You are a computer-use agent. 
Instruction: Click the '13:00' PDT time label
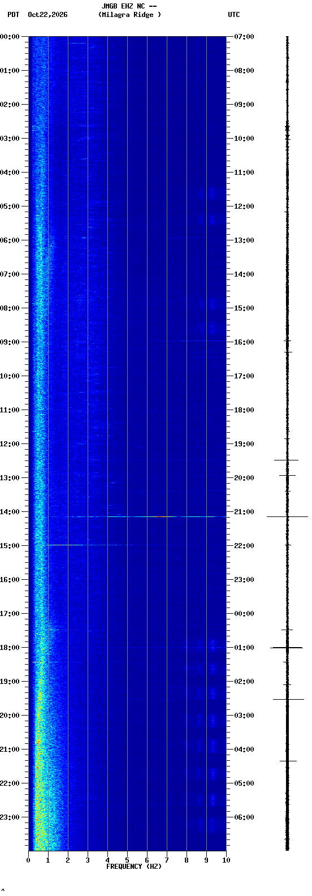click(10, 478)
